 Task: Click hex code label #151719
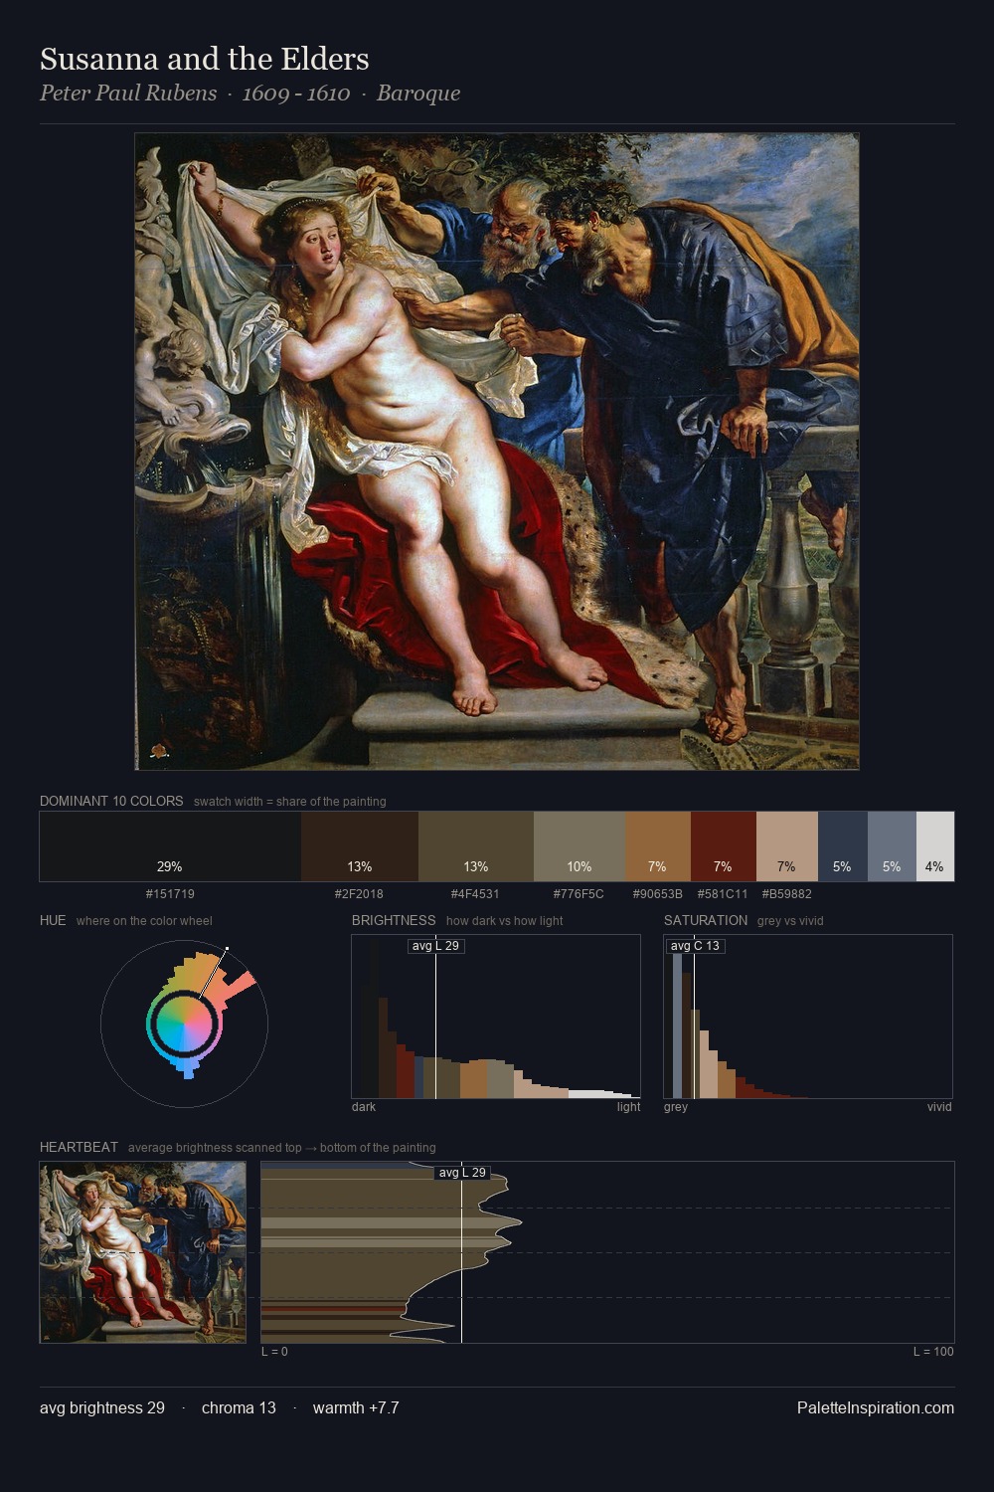170,893
